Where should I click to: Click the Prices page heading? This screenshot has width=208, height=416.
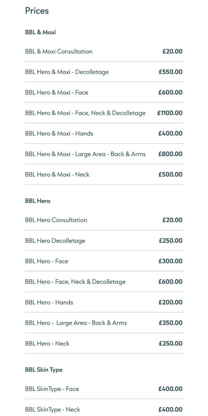click(x=37, y=11)
